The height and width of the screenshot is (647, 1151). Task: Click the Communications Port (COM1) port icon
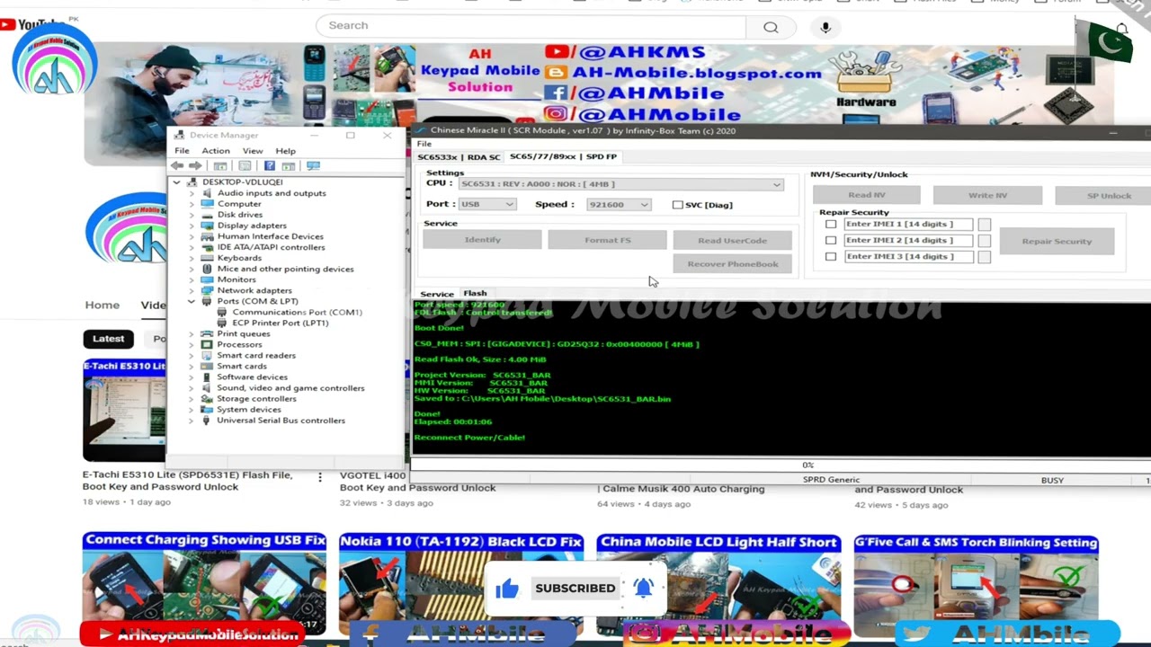coord(222,312)
